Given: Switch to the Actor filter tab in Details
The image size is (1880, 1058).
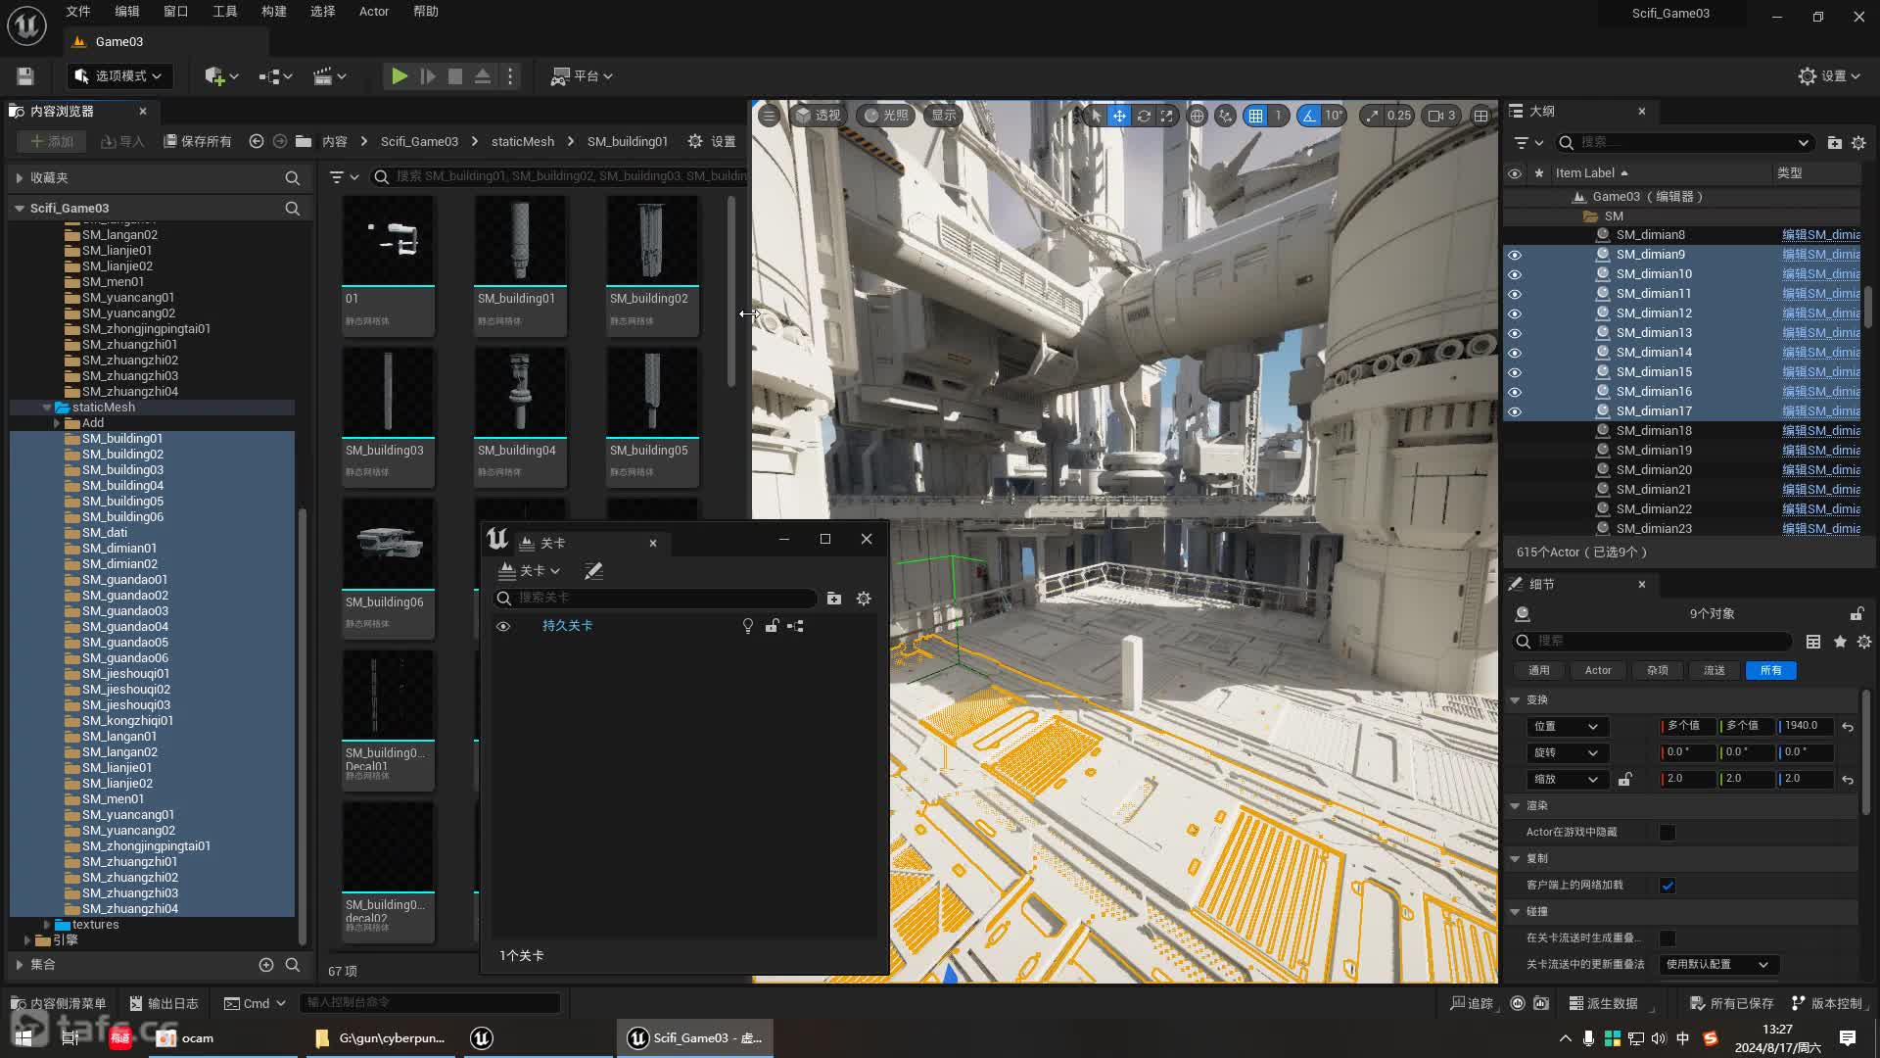Looking at the screenshot, I should pyautogui.click(x=1598, y=671).
